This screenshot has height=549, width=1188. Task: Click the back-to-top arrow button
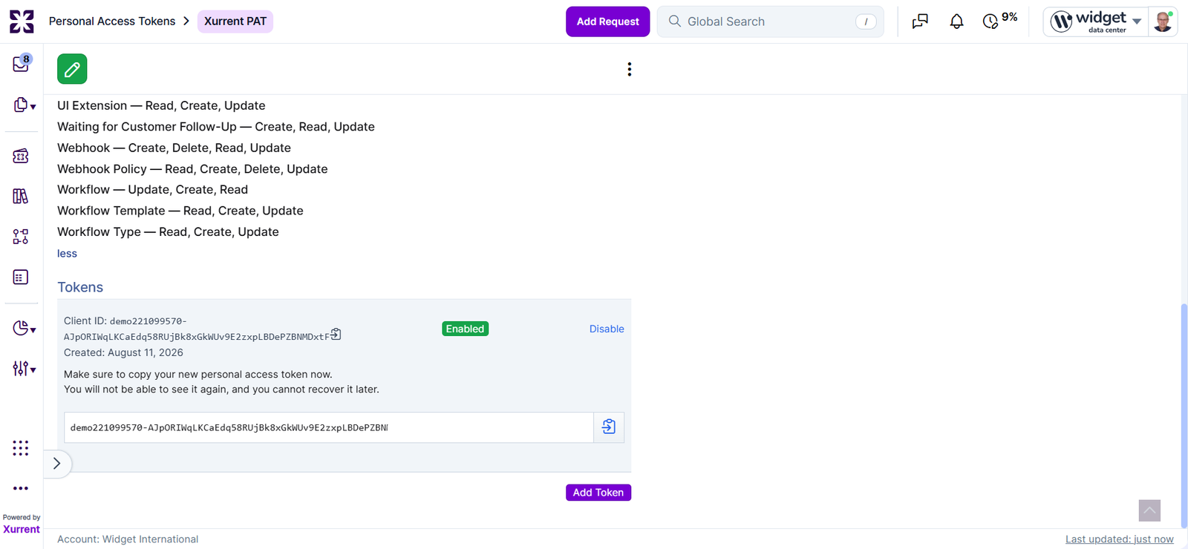pyautogui.click(x=1149, y=510)
